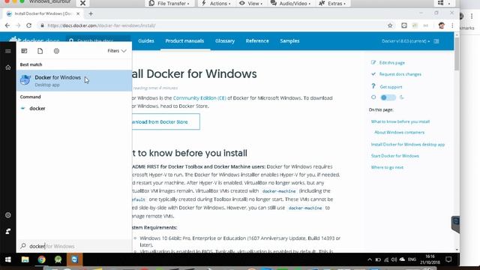Click Request docs changes link
Screen dimensions: 480x270
(x=400, y=74)
